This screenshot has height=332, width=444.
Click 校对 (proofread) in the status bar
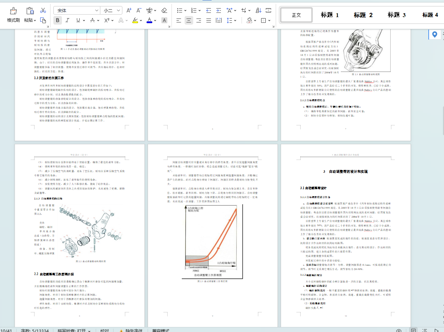tap(105, 331)
